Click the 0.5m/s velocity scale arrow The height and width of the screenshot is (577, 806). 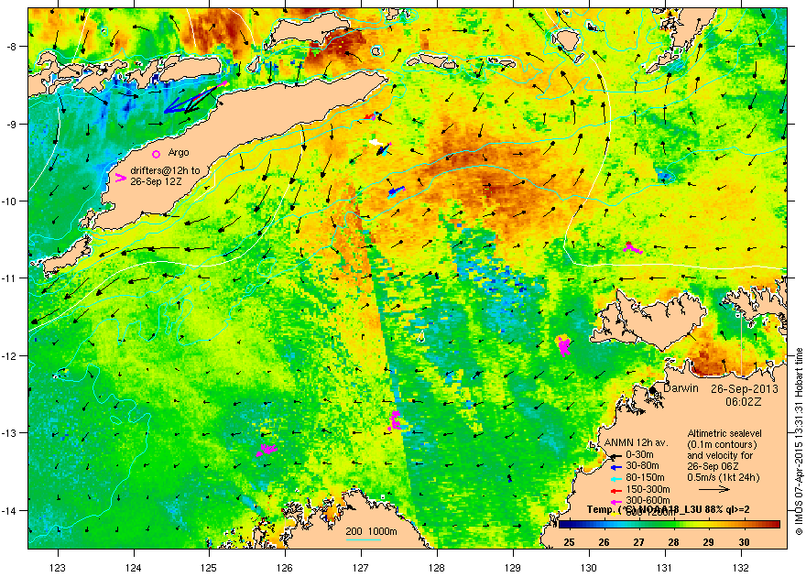[714, 489]
